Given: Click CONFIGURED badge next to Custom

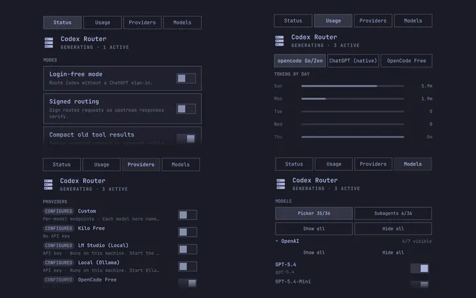Looking at the screenshot, I should tap(59, 211).
